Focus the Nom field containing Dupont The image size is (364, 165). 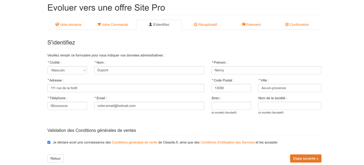149,70
